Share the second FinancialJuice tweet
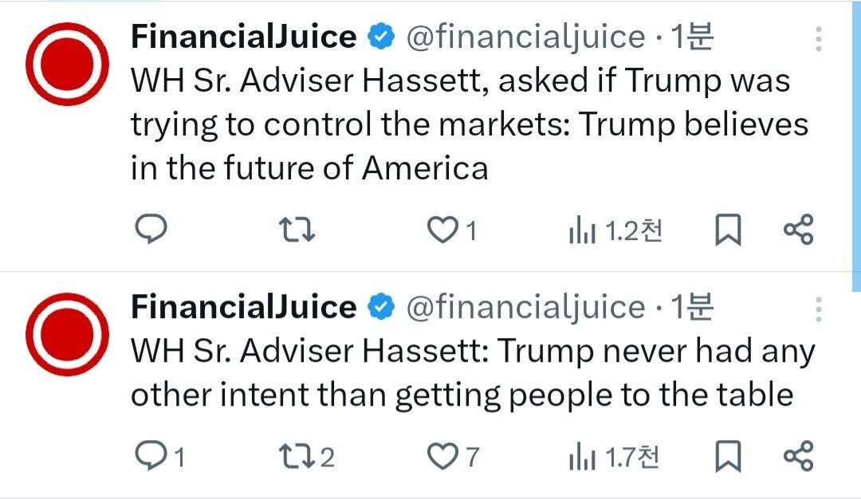861x499 pixels. click(798, 456)
